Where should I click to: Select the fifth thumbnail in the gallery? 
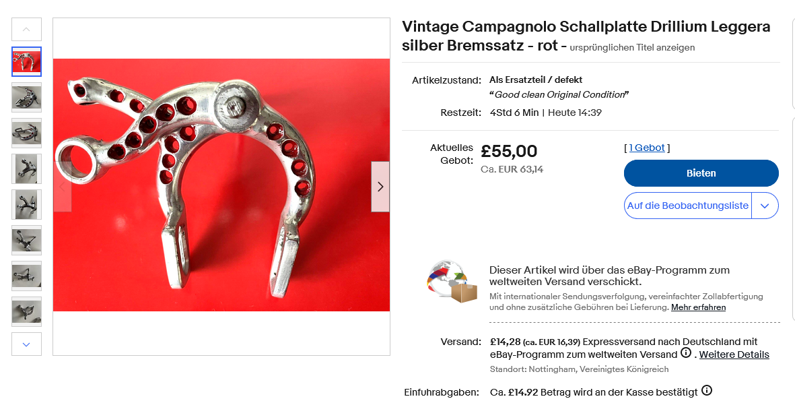click(x=27, y=204)
